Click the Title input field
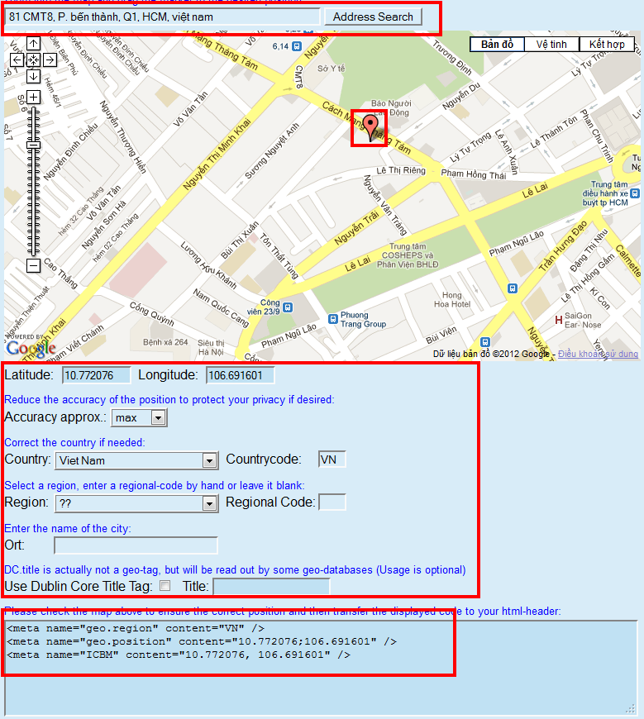Image resolution: width=644 pixels, height=719 pixels. point(271,587)
